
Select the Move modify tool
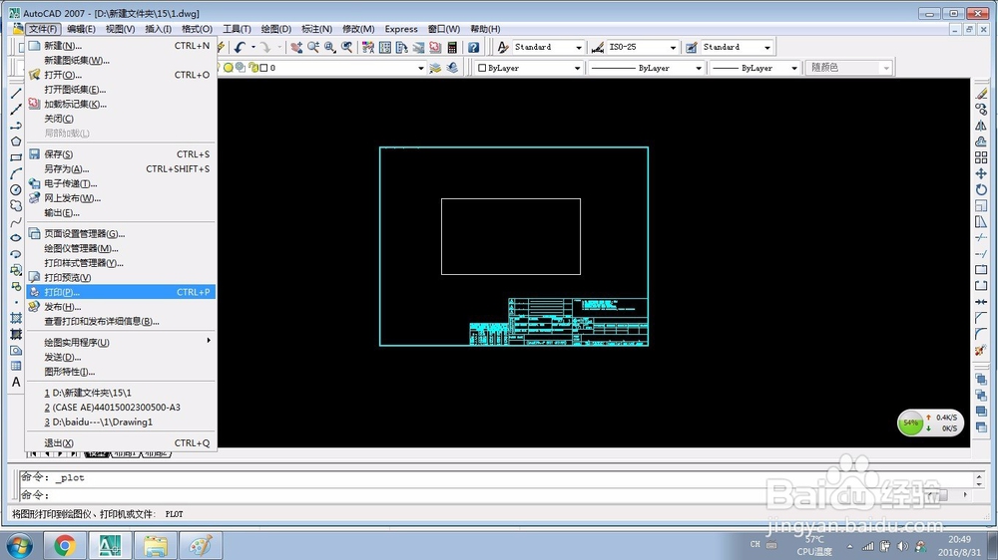tap(981, 173)
